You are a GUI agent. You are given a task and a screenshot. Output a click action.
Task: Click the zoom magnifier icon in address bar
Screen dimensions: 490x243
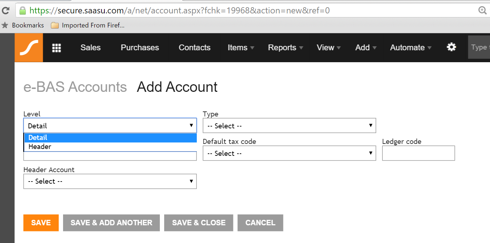[482, 10]
